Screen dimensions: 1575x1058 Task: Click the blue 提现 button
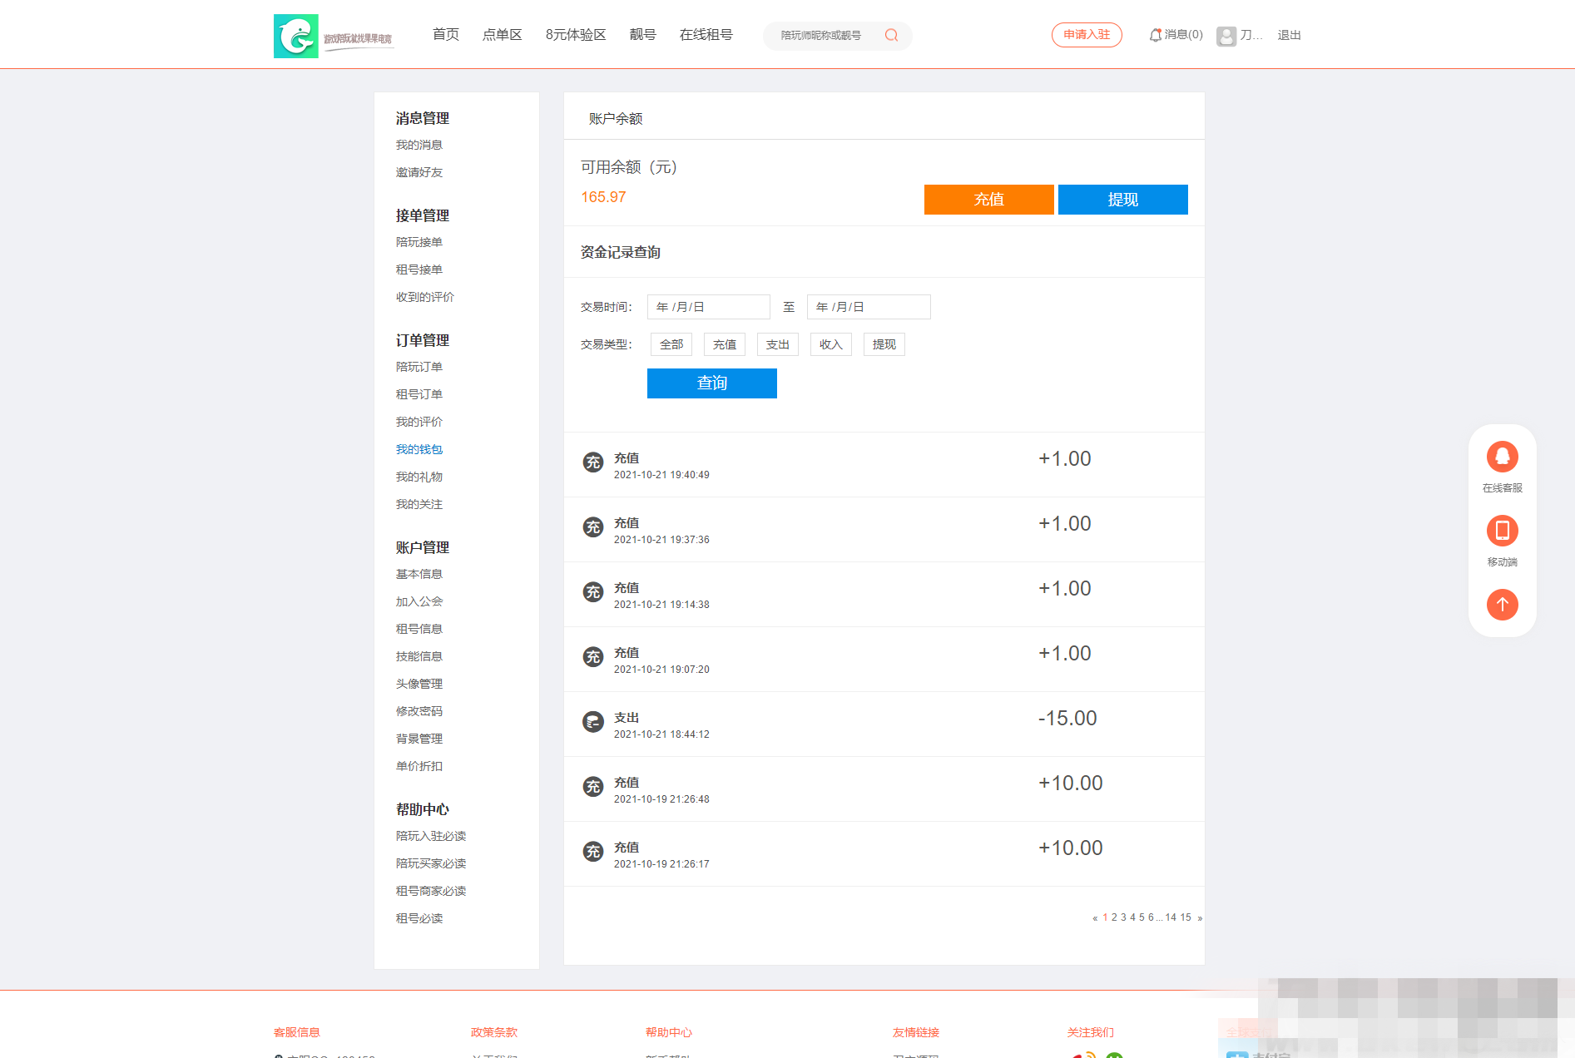[x=1122, y=200]
